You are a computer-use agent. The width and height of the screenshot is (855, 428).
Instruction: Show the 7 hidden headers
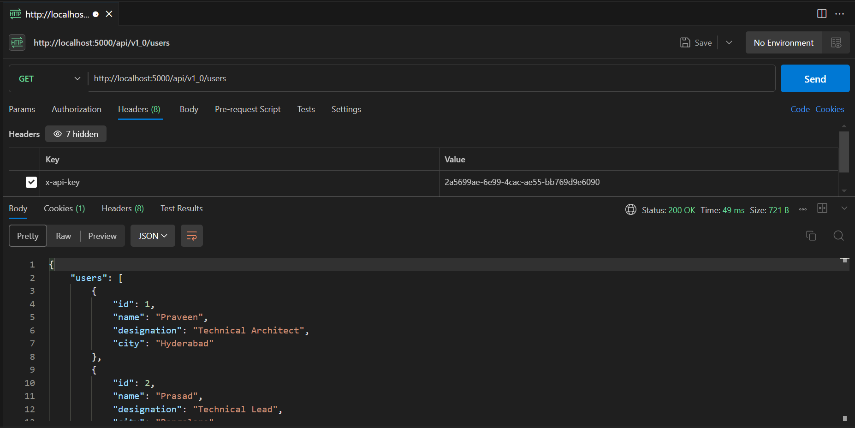coord(76,134)
